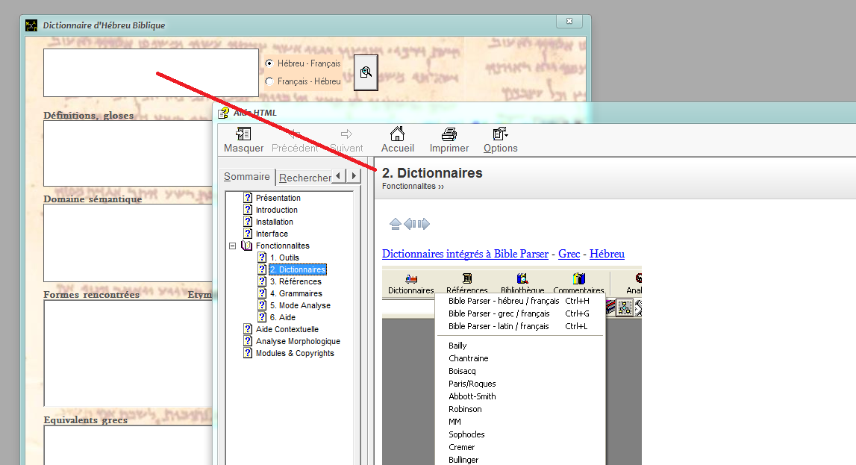
Task: Click Abbott-Smith in the pictured dictionary list
Action: (x=472, y=396)
